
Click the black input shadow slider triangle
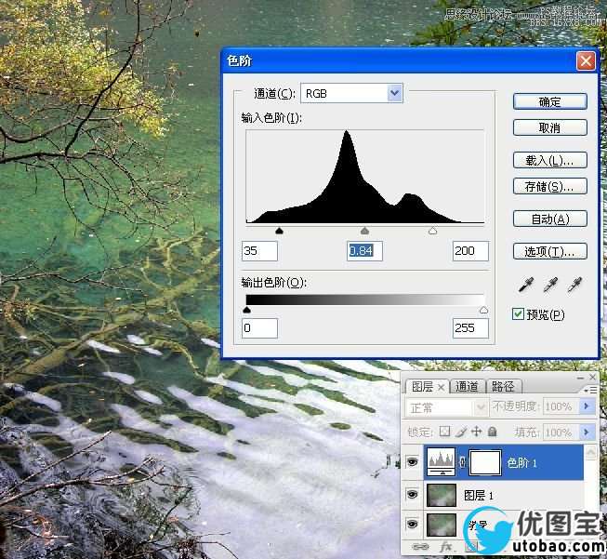279,232
